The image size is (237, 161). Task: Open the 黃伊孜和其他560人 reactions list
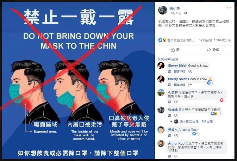pyautogui.click(x=181, y=40)
